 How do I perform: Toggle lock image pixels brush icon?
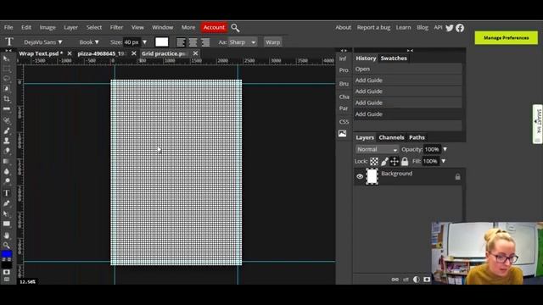(x=384, y=161)
